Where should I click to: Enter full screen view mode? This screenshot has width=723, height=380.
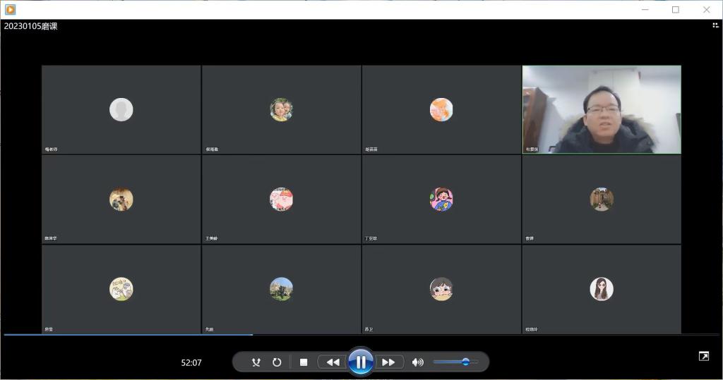[x=703, y=357]
